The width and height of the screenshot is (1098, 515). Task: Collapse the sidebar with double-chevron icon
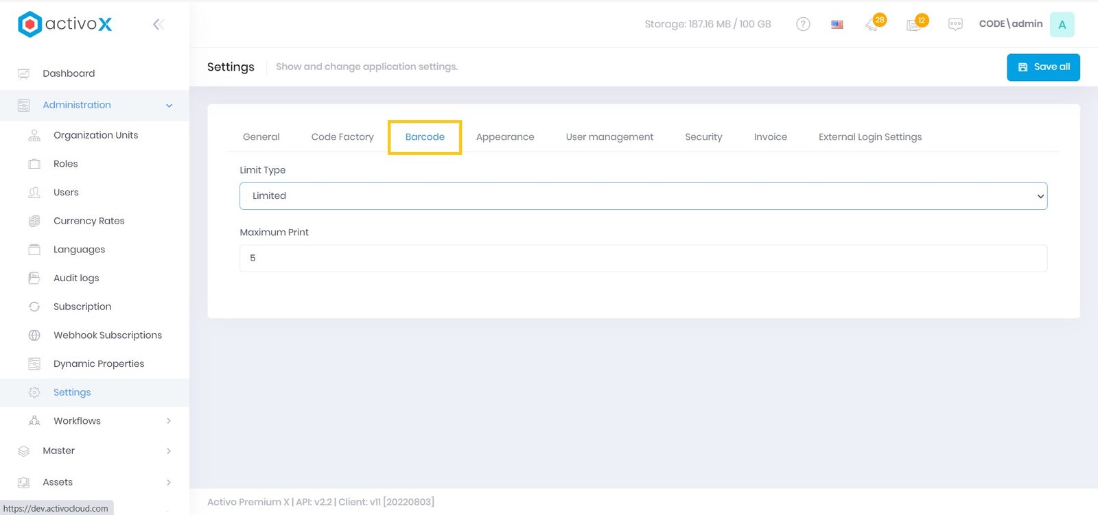pos(159,25)
